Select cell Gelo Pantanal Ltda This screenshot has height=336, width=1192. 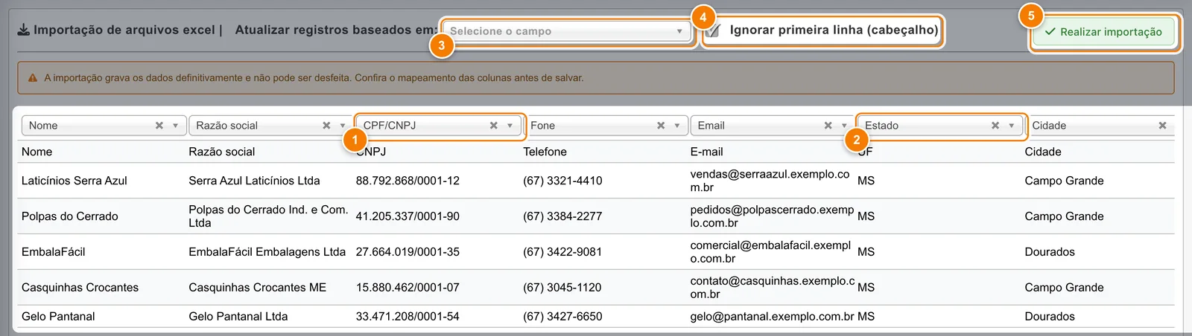point(238,317)
